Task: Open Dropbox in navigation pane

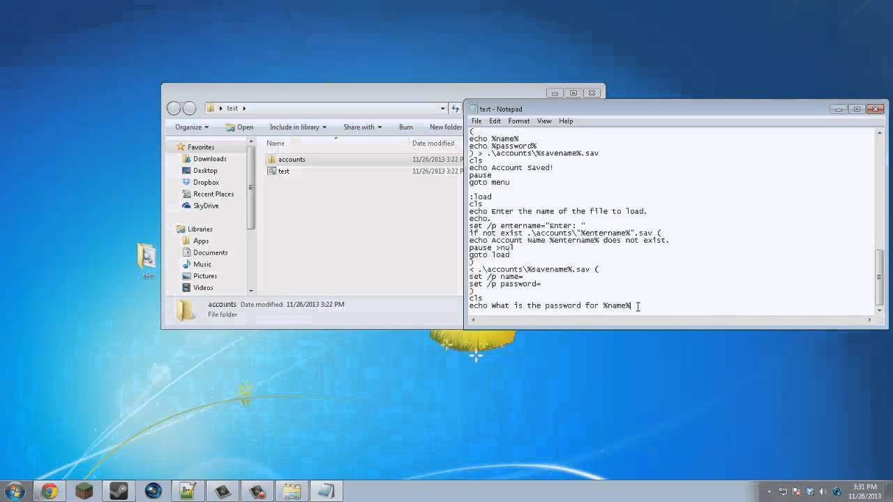Action: 206,182
